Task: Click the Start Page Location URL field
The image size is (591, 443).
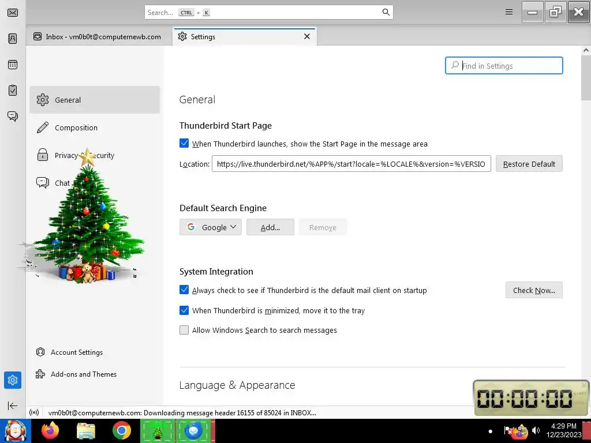Action: (351, 164)
